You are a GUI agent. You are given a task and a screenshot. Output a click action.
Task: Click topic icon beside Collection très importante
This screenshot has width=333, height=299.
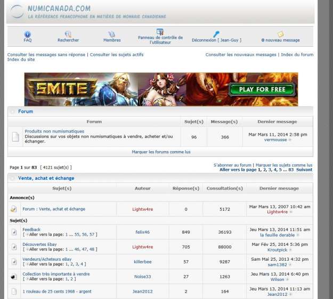click(x=14, y=277)
